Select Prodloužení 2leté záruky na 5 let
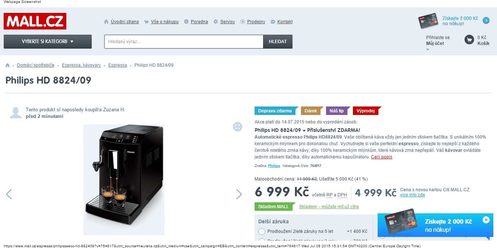The width and height of the screenshot is (497, 248). (x=262, y=231)
